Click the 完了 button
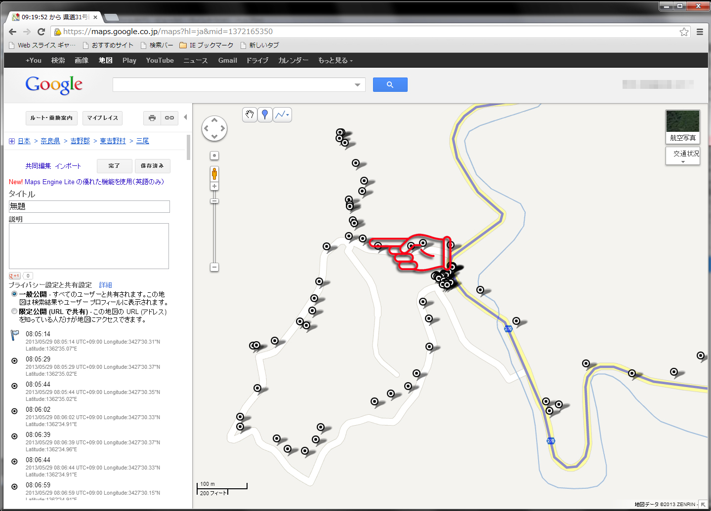This screenshot has height=511, width=711. pyautogui.click(x=114, y=166)
